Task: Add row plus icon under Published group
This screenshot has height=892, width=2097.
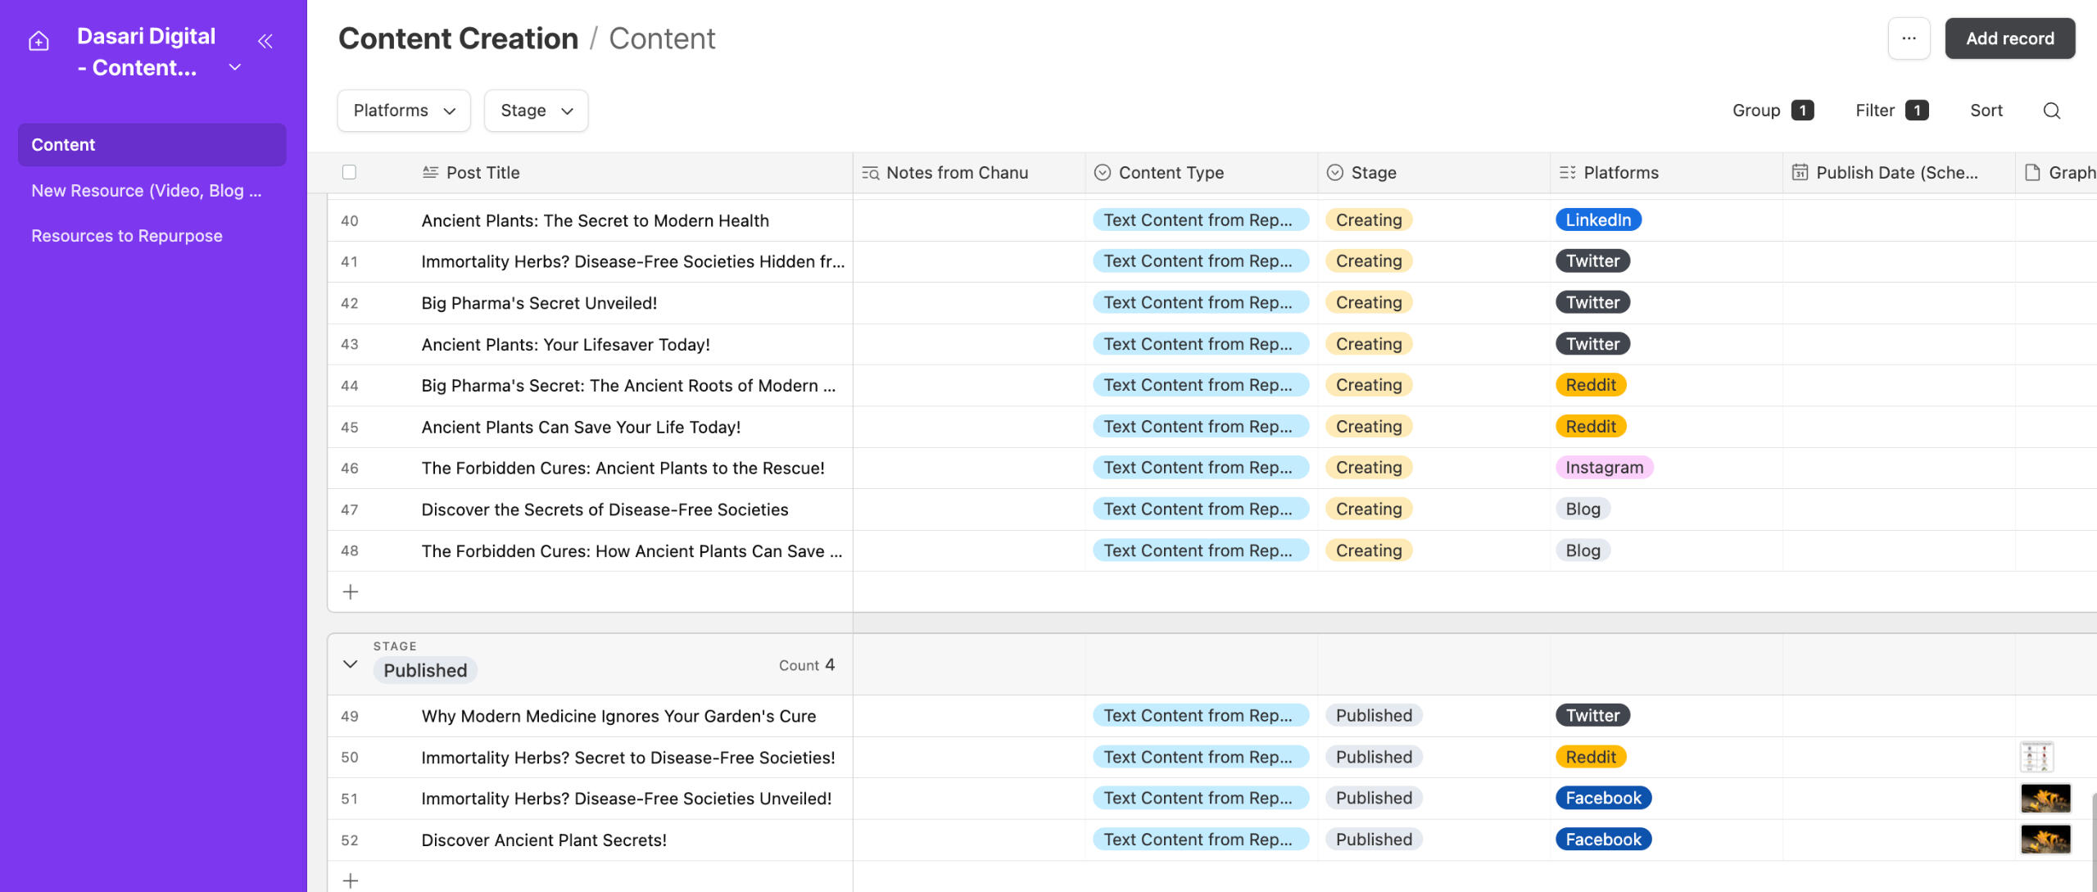Action: 351,881
